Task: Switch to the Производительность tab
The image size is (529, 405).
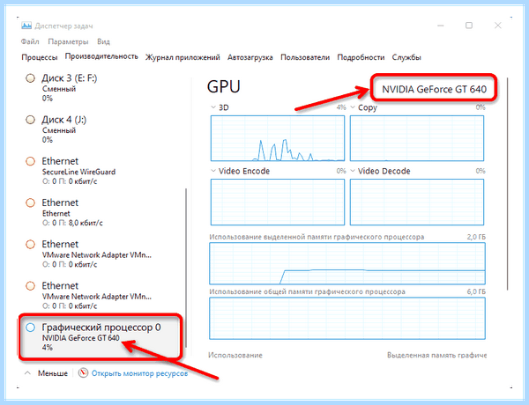Action: pos(101,56)
